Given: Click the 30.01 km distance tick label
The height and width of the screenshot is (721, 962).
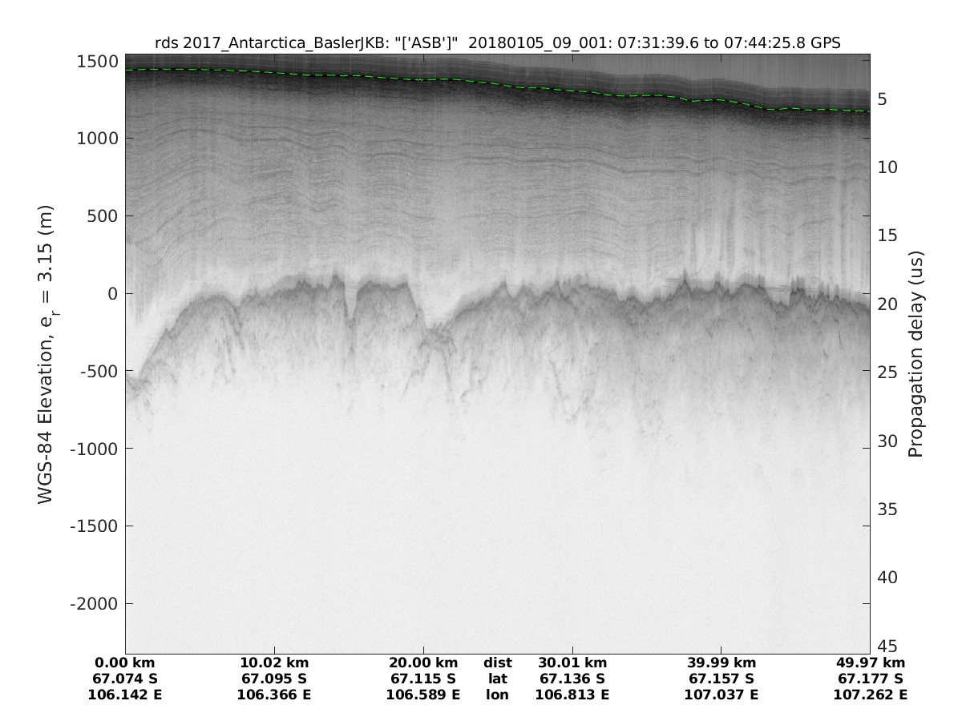Looking at the screenshot, I should pyautogui.click(x=572, y=663).
